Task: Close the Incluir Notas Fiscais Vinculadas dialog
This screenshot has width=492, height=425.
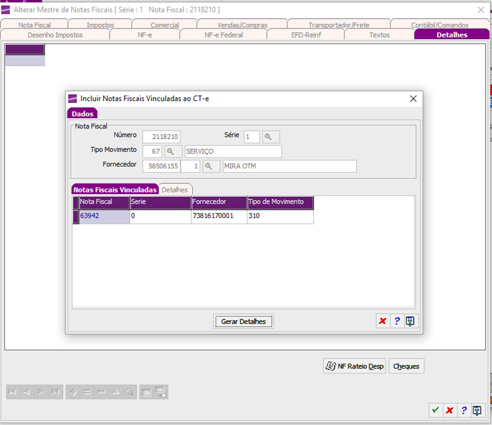Action: [x=413, y=99]
